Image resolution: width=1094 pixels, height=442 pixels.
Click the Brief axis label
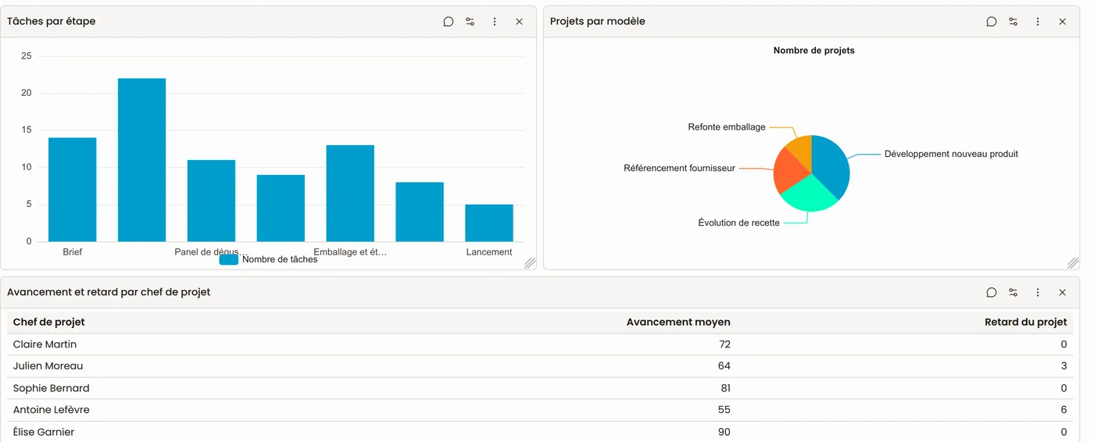tap(73, 252)
